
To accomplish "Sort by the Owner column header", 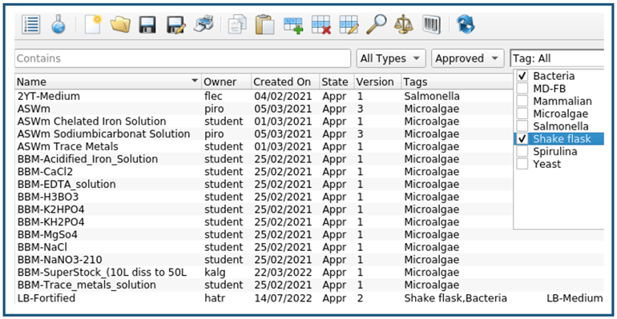I will [x=226, y=82].
